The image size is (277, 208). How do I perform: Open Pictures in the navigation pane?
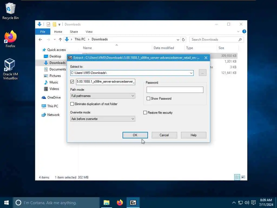point(52,76)
